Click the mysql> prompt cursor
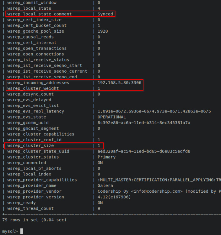The width and height of the screenshot is (221, 235). pos(22,232)
